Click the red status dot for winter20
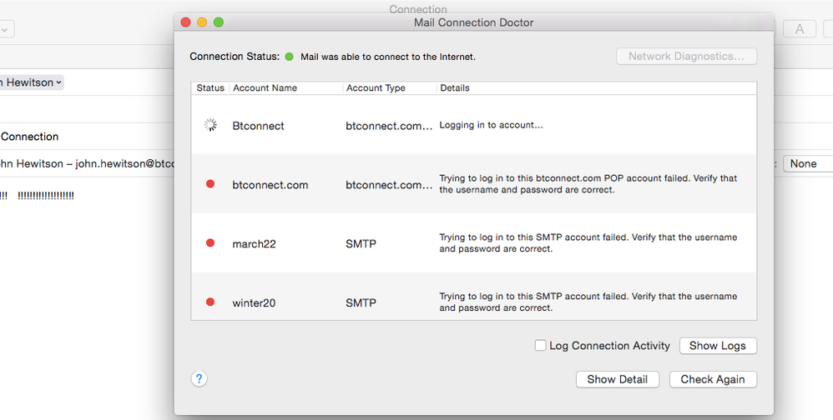This screenshot has width=833, height=420. 210,302
